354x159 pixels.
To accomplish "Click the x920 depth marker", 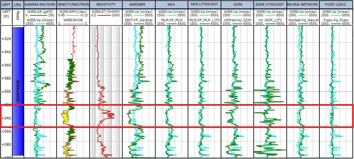I will pos(6,39).
